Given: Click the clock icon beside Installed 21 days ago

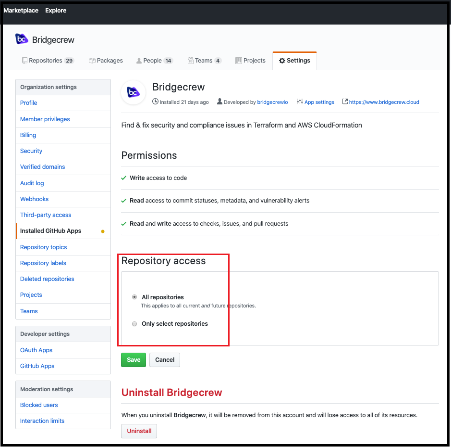Looking at the screenshot, I should click(155, 102).
